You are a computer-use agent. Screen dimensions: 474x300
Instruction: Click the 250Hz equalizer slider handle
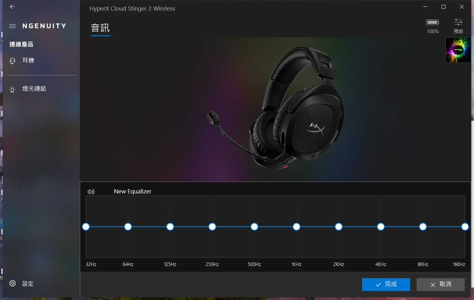pyautogui.click(x=212, y=227)
